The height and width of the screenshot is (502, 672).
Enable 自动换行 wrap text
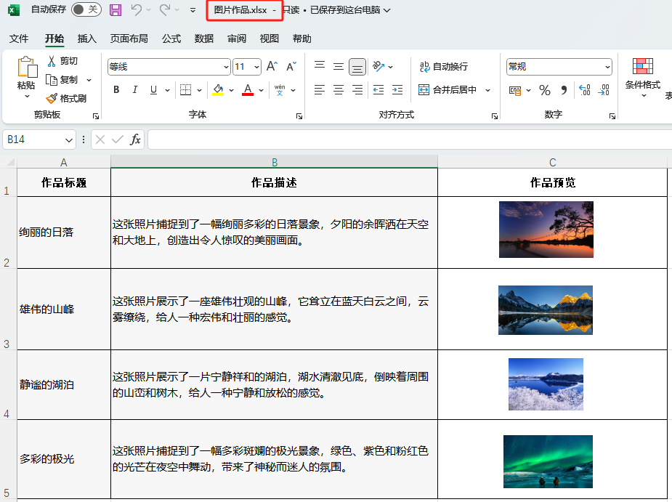click(x=442, y=66)
